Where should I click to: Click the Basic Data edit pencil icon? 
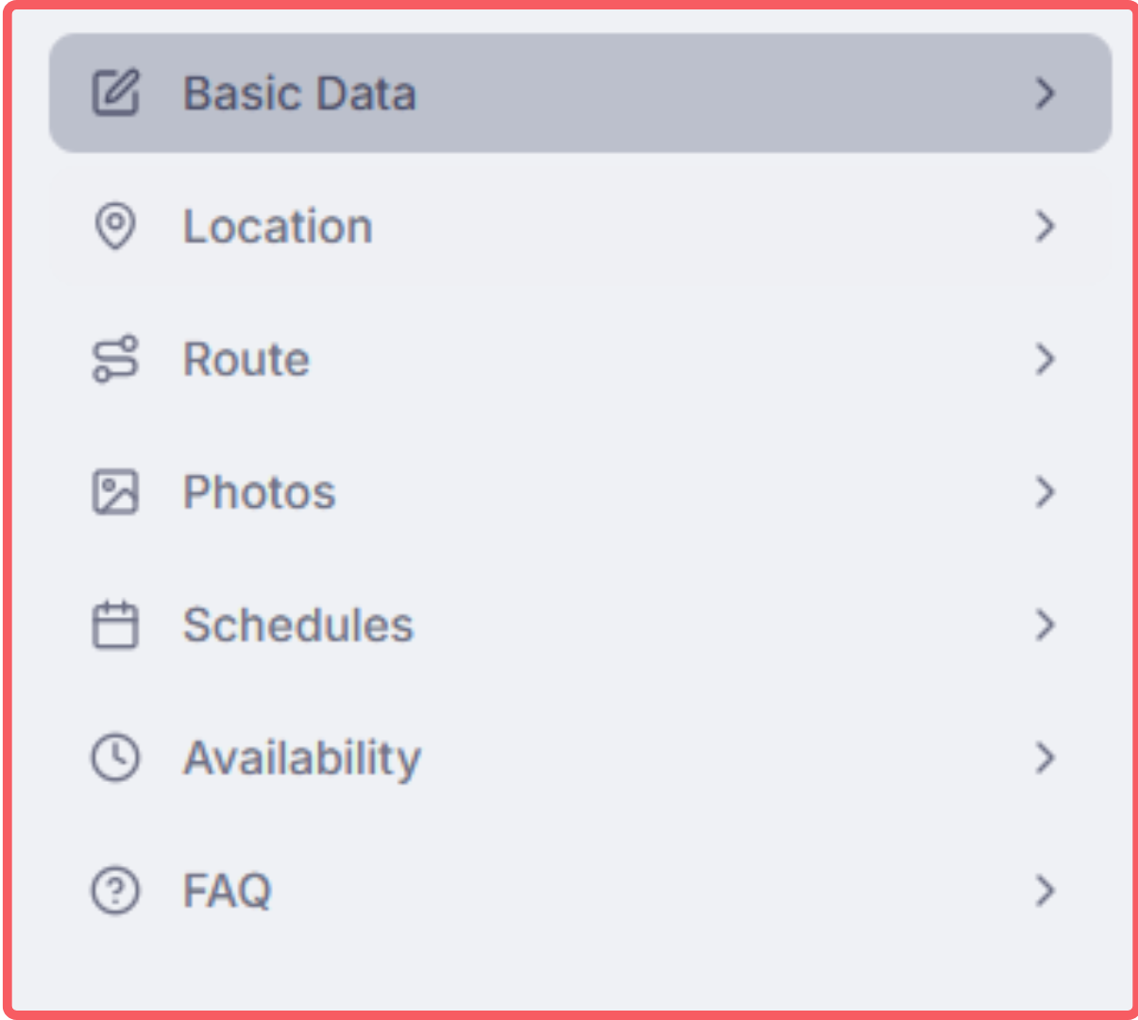(115, 93)
